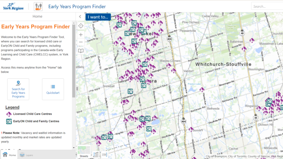Select the Home tab at bottom left
Screen dimensions: 283x159
coord(9,155)
